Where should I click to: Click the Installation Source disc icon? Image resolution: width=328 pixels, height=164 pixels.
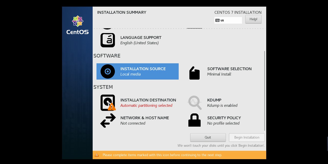108,71
